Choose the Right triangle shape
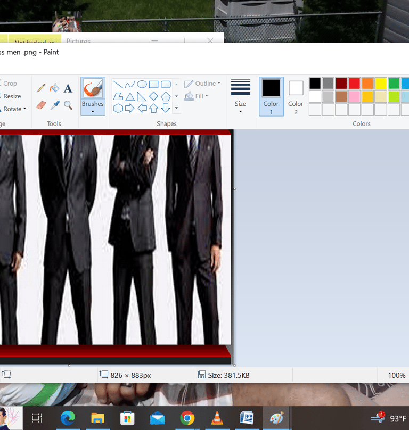 [142, 96]
